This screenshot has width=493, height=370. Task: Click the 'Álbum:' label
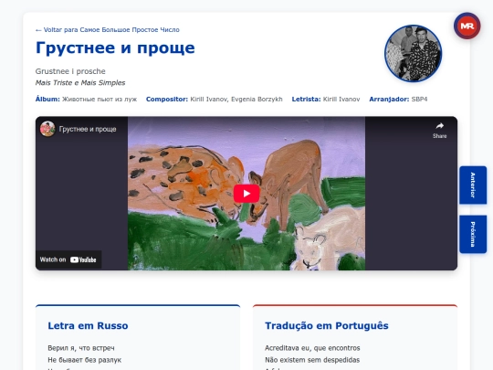(47, 99)
